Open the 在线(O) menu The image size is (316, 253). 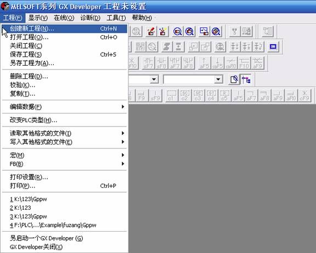[x=64, y=18]
